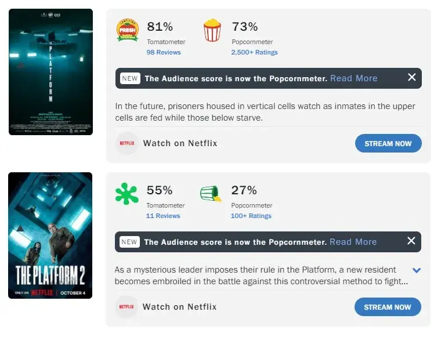Open the 98 Reviews link
Viewport: 441px width, 337px height.
[164, 52]
